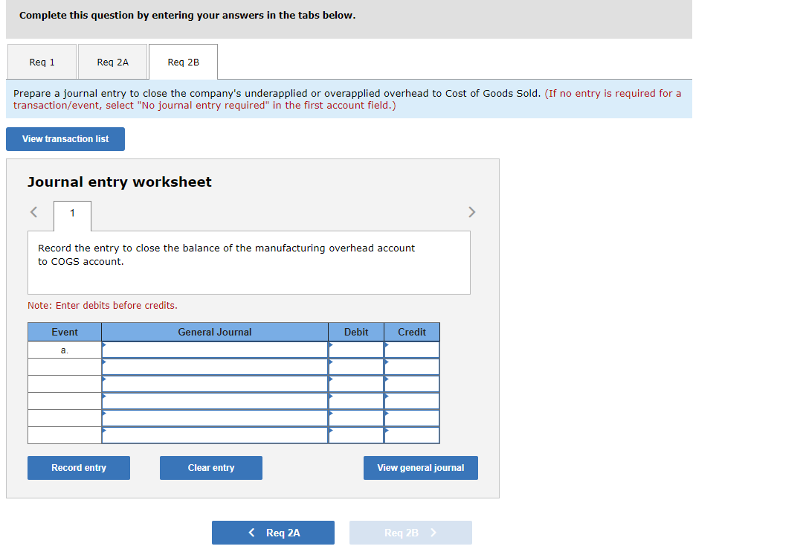Click the disabled Req 2B forward button
This screenshot has height=552, width=806.
[x=410, y=532]
